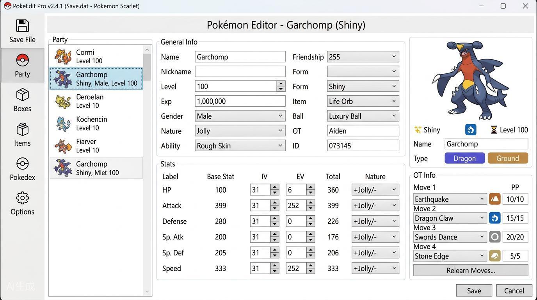Image resolution: width=537 pixels, height=300 pixels.
Task: Click the Cancel button
Action: pos(514,291)
